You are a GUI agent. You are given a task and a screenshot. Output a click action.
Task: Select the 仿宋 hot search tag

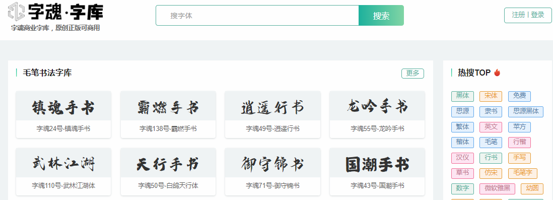click(491, 173)
